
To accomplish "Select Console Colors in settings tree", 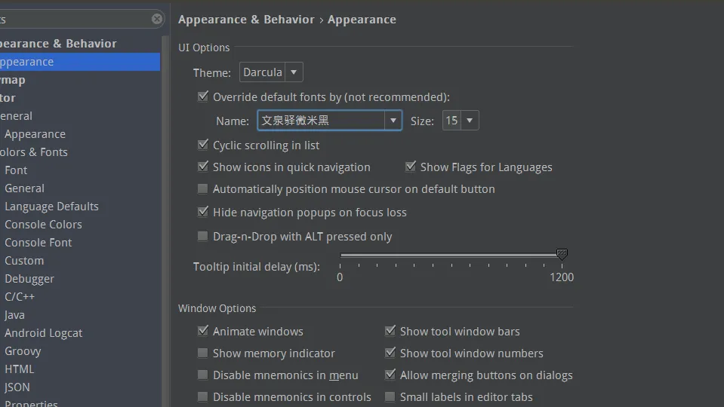I will coord(43,225).
